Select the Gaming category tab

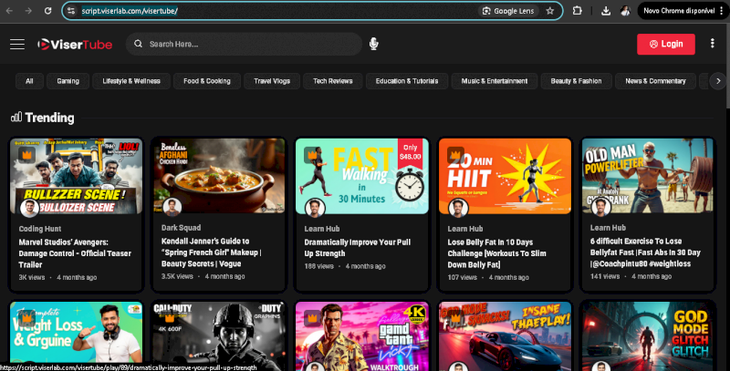click(68, 81)
